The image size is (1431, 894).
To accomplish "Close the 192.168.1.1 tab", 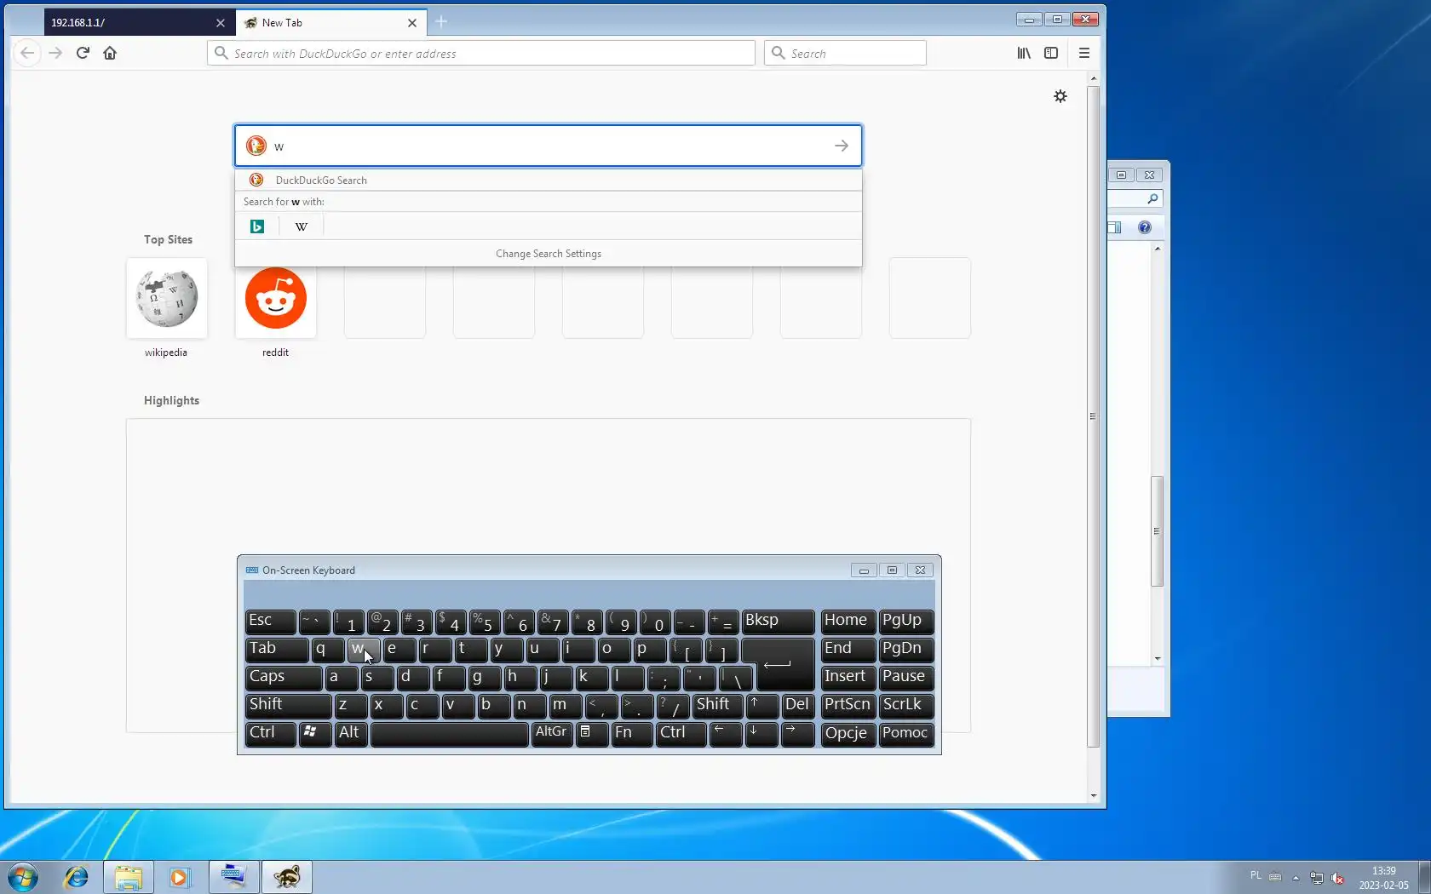I will click(221, 23).
